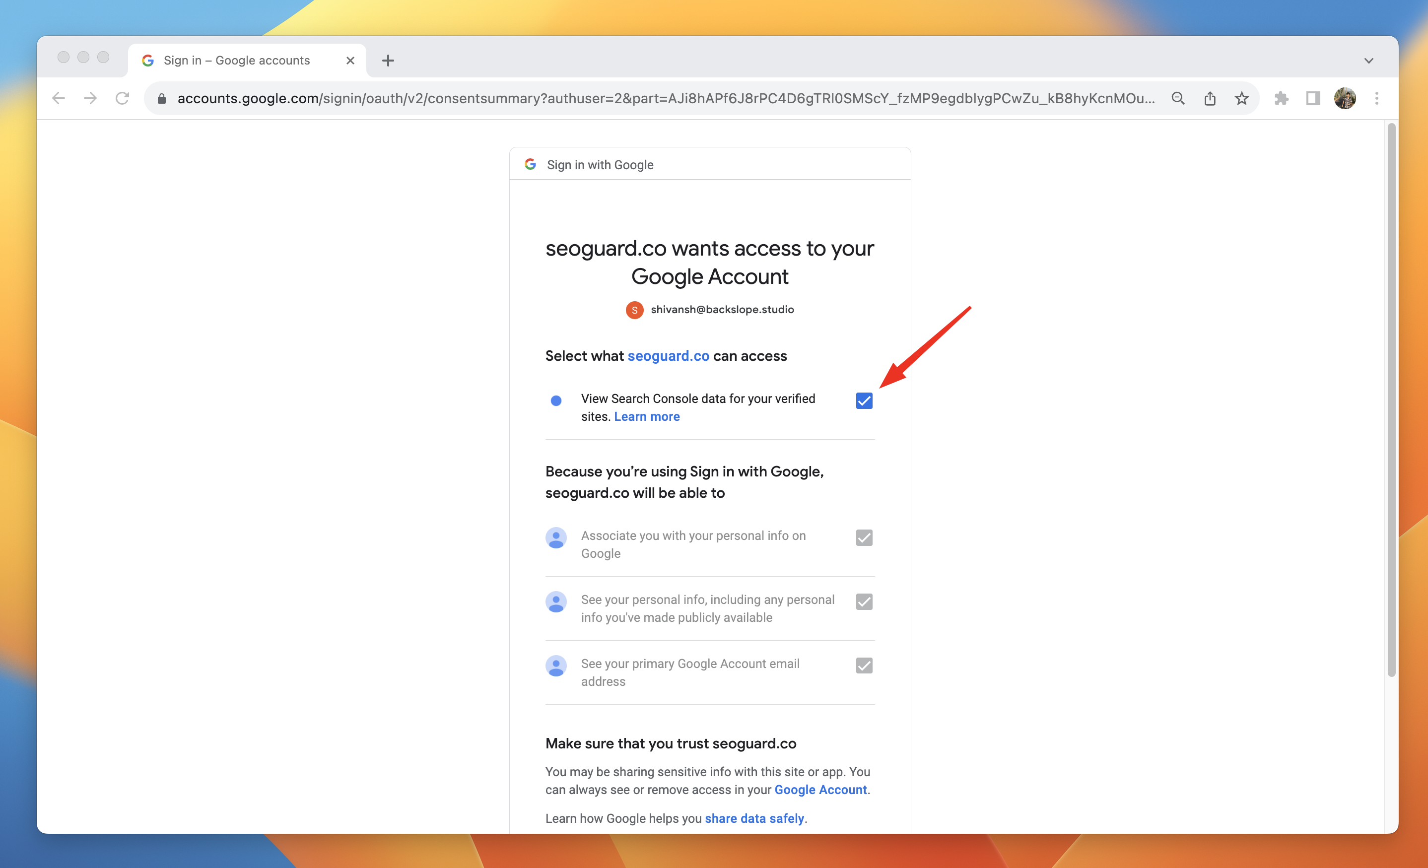Click the Chrome profile avatar
This screenshot has height=868, width=1428.
coord(1345,98)
